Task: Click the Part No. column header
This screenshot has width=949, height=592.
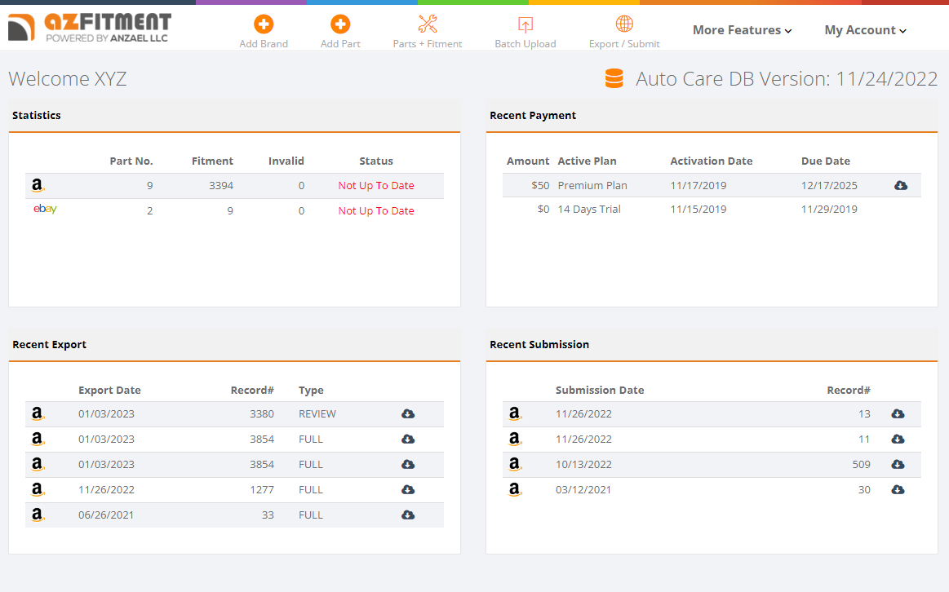Action: [x=131, y=161]
